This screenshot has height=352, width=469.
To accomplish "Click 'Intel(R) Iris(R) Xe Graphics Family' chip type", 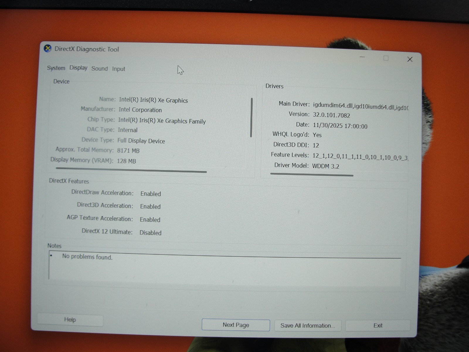I will point(162,121).
